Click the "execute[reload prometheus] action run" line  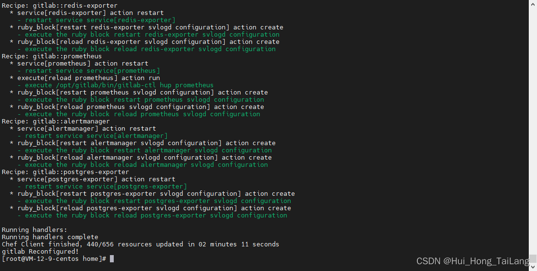[88, 78]
